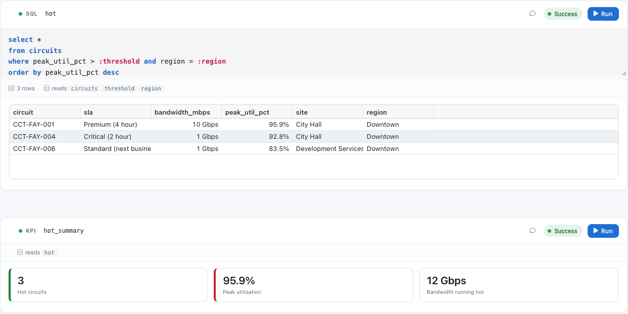
Task: Click the 95.9% cell in the table
Action: point(257,125)
